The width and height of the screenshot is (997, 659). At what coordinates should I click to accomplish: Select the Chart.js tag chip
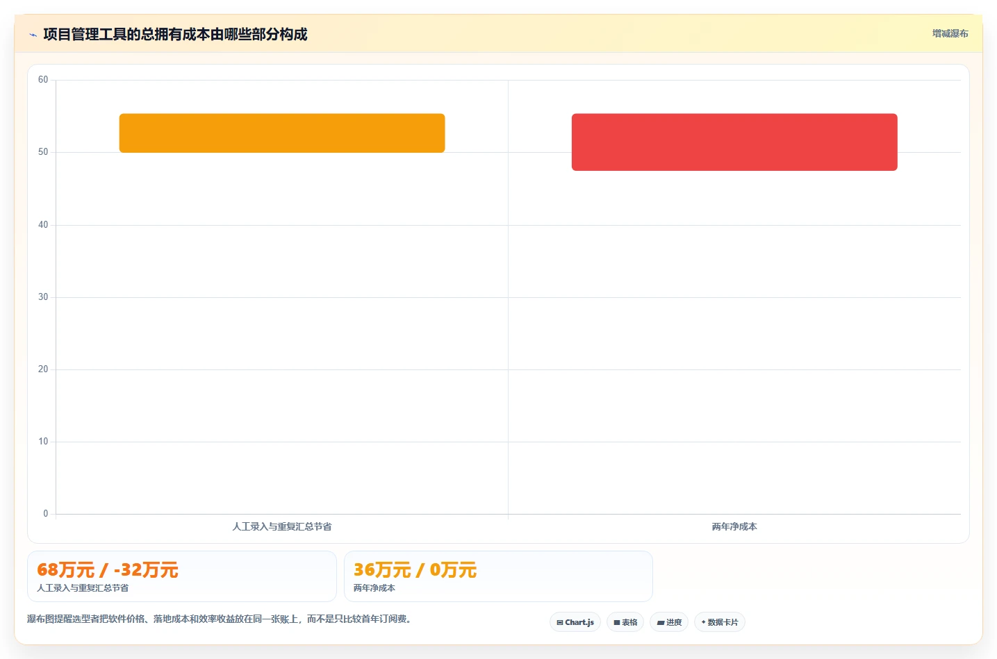tap(575, 622)
